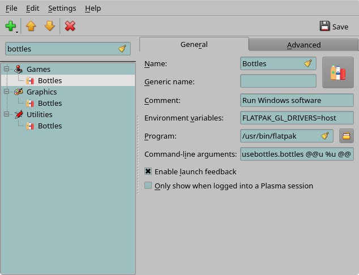Viewport: 359px width, 275px height.
Task: Disable the Enable launch feedback checkbox
Action: (148, 171)
